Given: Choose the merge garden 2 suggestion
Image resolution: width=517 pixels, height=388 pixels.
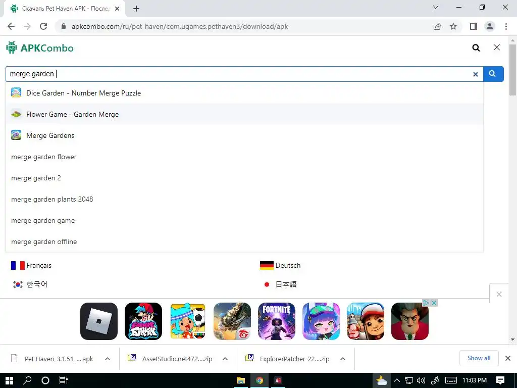Looking at the screenshot, I should tap(244, 178).
